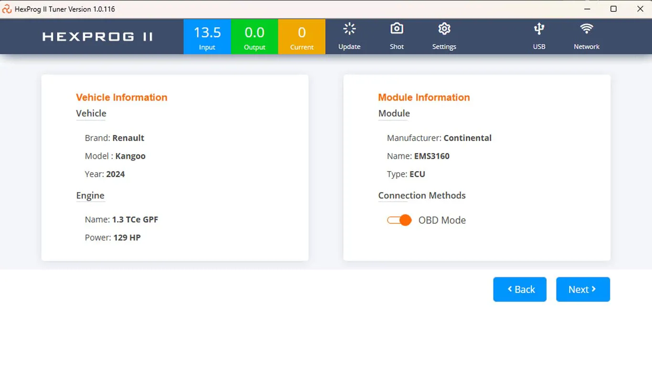
Task: Minimize the HexProg window
Action: pyautogui.click(x=587, y=9)
